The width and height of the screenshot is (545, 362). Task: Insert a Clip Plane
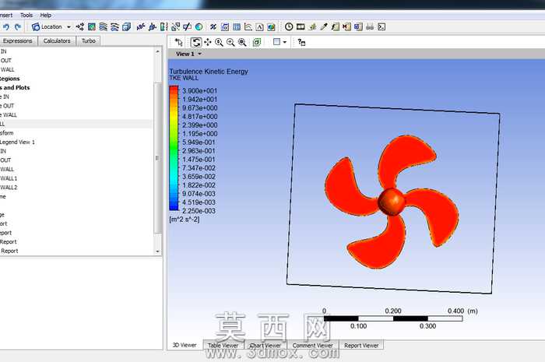pos(187,26)
